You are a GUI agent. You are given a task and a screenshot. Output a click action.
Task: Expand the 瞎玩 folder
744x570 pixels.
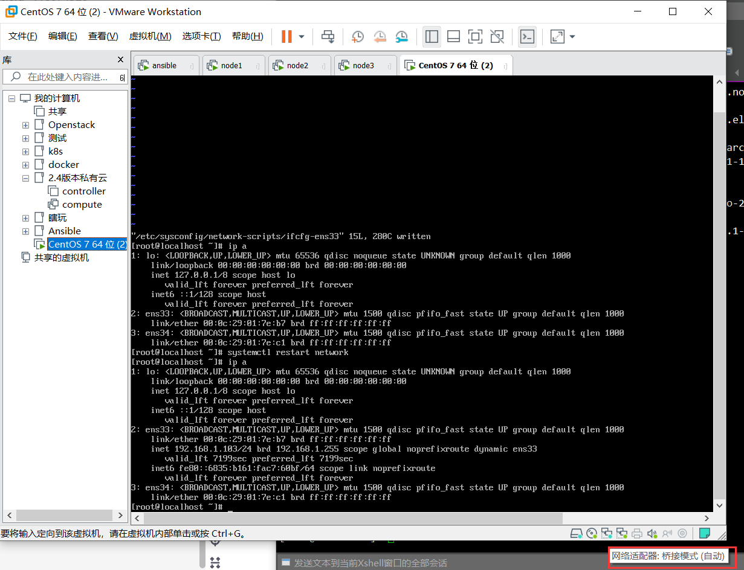25,218
